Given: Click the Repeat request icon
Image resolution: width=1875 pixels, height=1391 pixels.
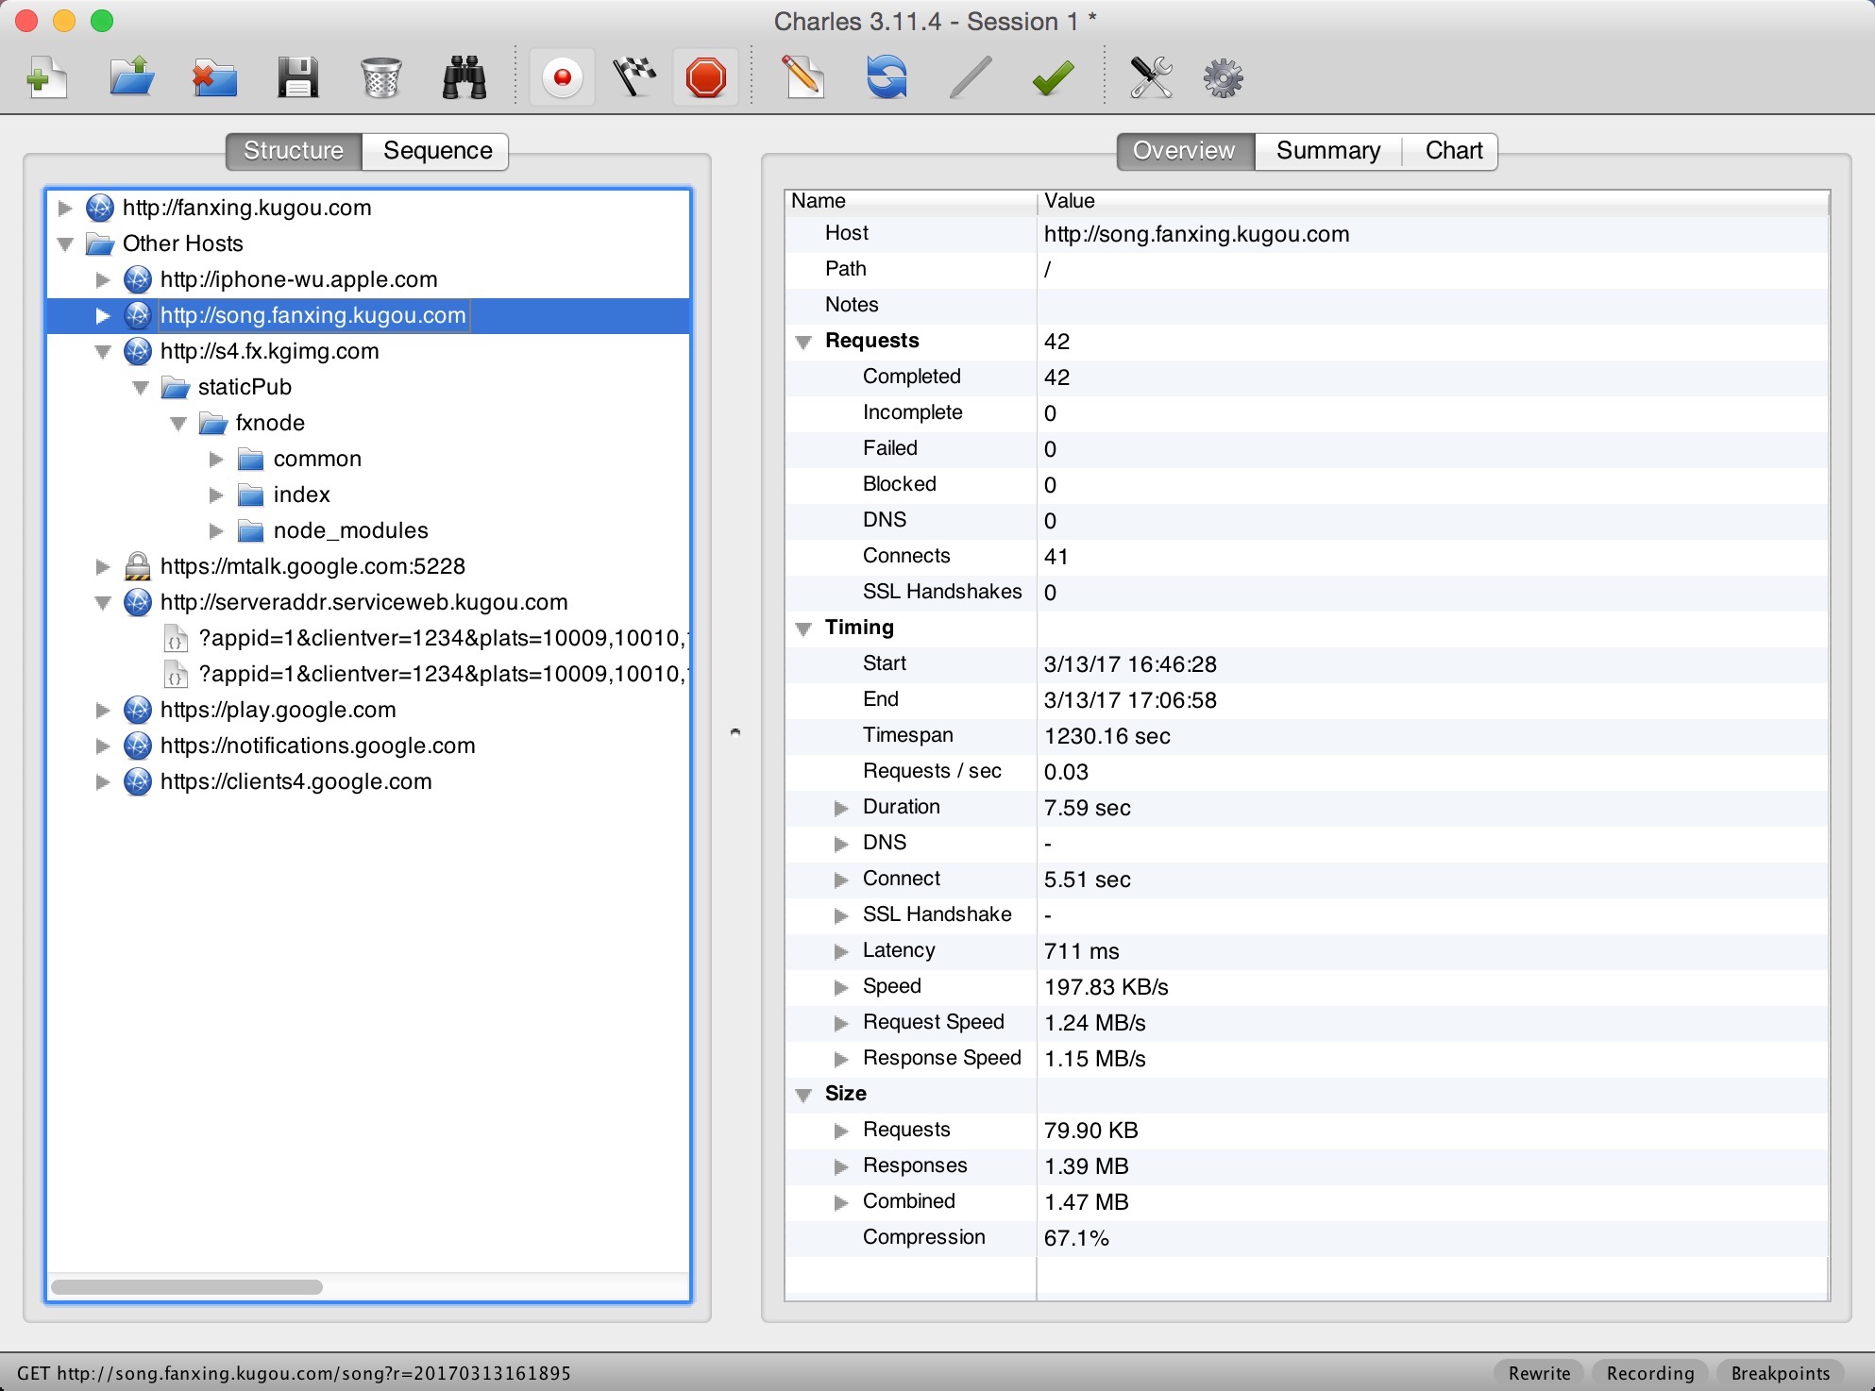Looking at the screenshot, I should [x=886, y=78].
